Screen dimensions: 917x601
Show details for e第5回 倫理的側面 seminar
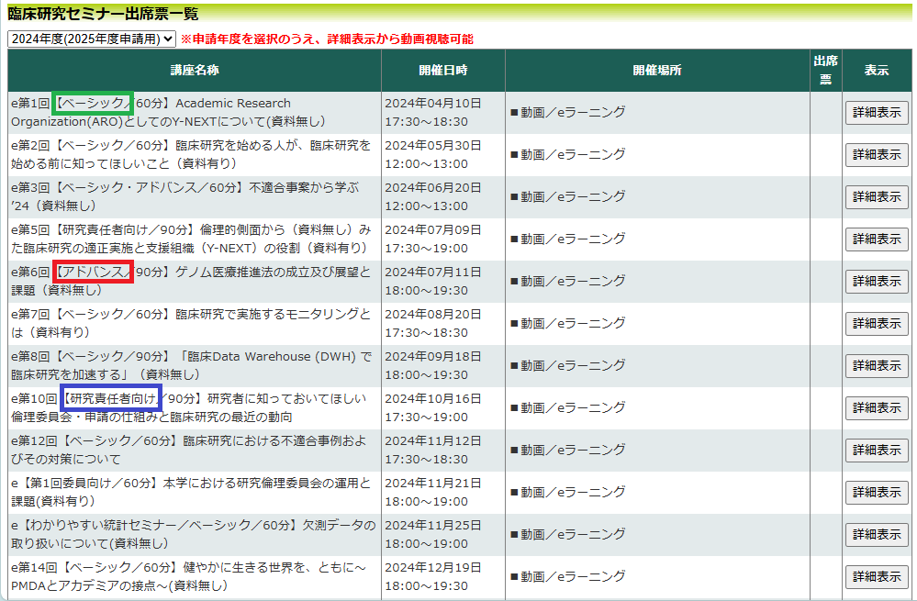(x=877, y=239)
